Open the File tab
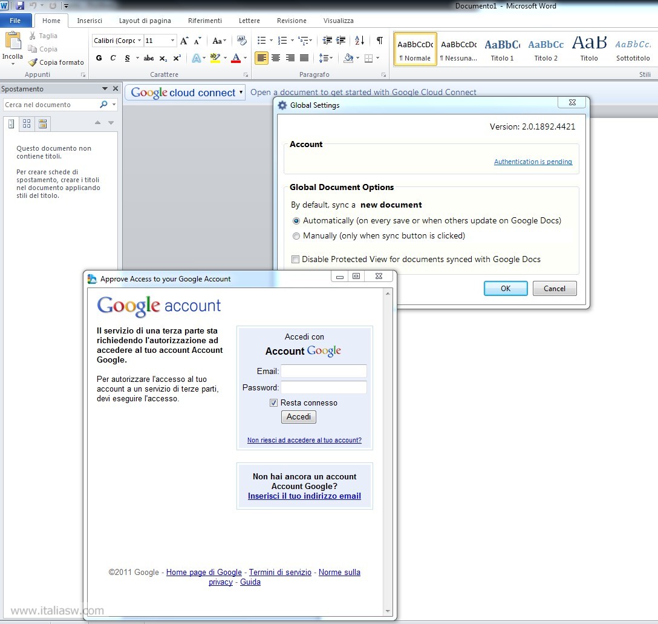The width and height of the screenshot is (658, 624). 15,21
